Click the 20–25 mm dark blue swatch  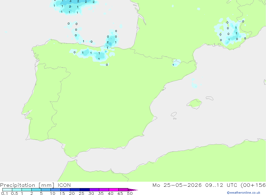(75, 190)
